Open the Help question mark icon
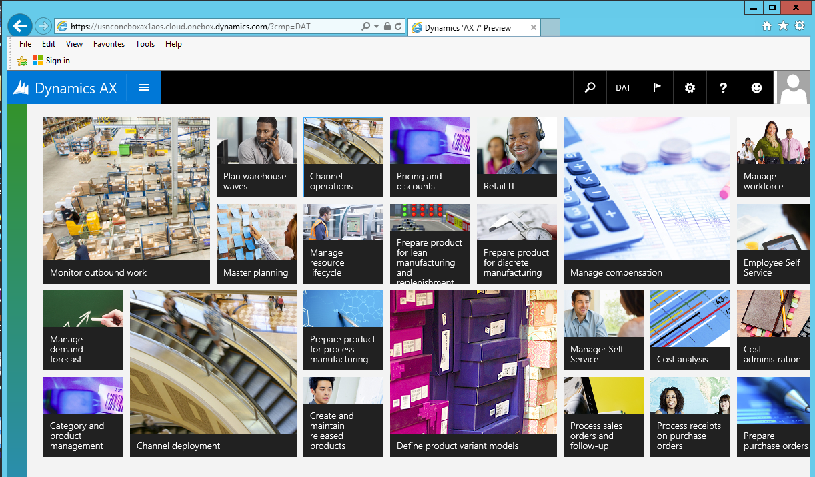Screen dimensions: 815x477 (724, 87)
